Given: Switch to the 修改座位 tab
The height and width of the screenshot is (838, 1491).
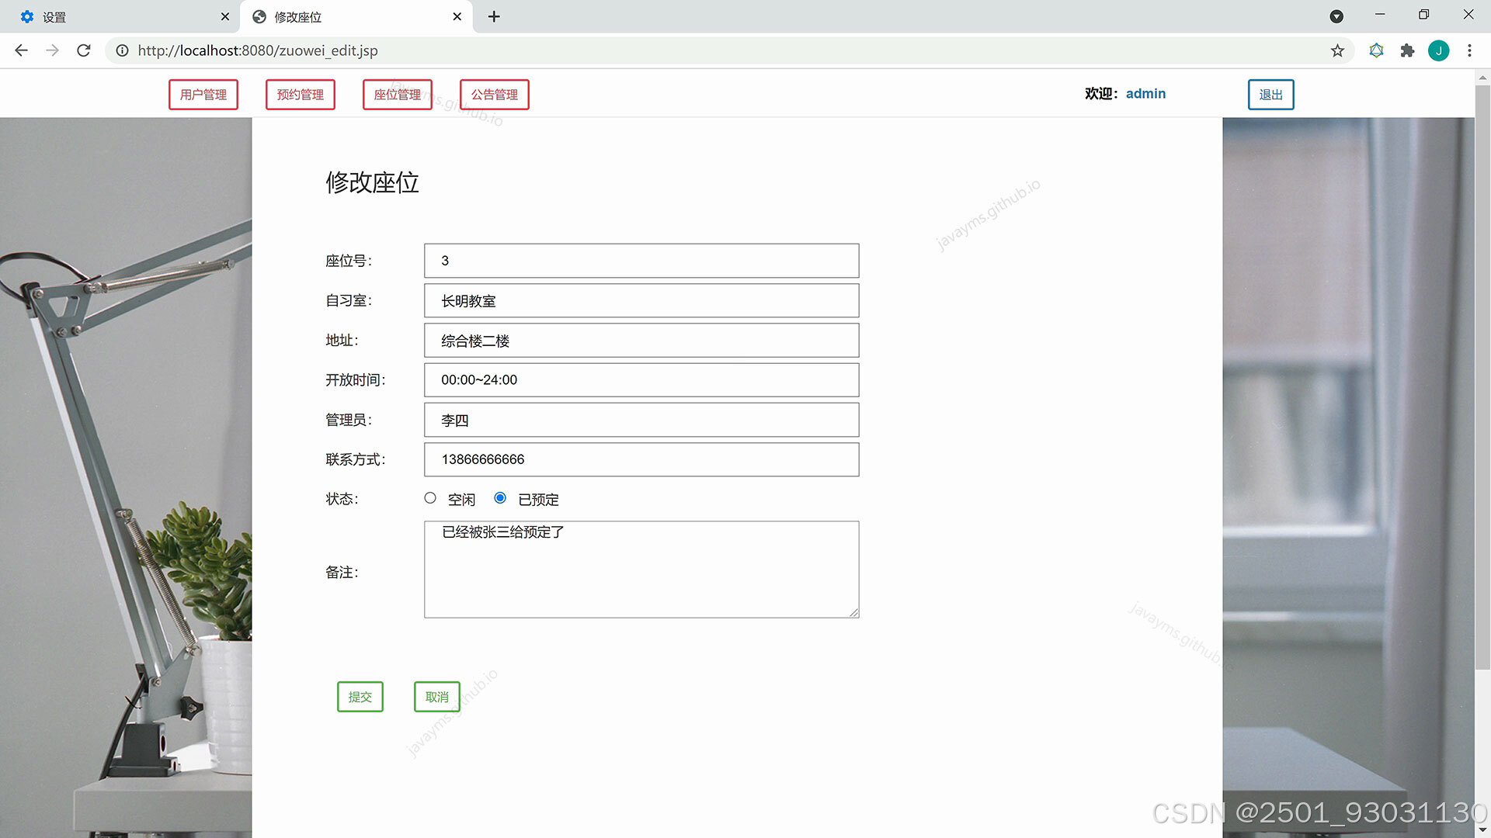Looking at the screenshot, I should (x=356, y=16).
